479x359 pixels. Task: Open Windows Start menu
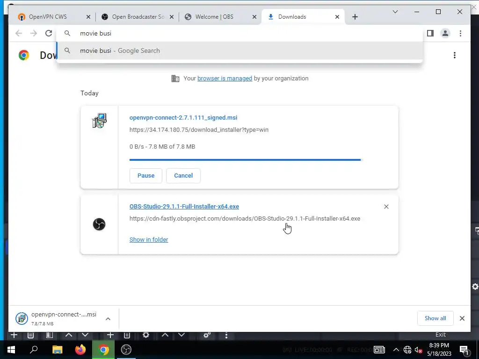click(11, 350)
